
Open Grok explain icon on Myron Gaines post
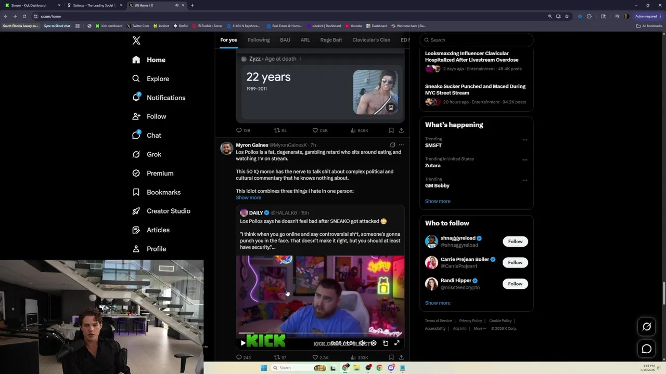(x=392, y=145)
